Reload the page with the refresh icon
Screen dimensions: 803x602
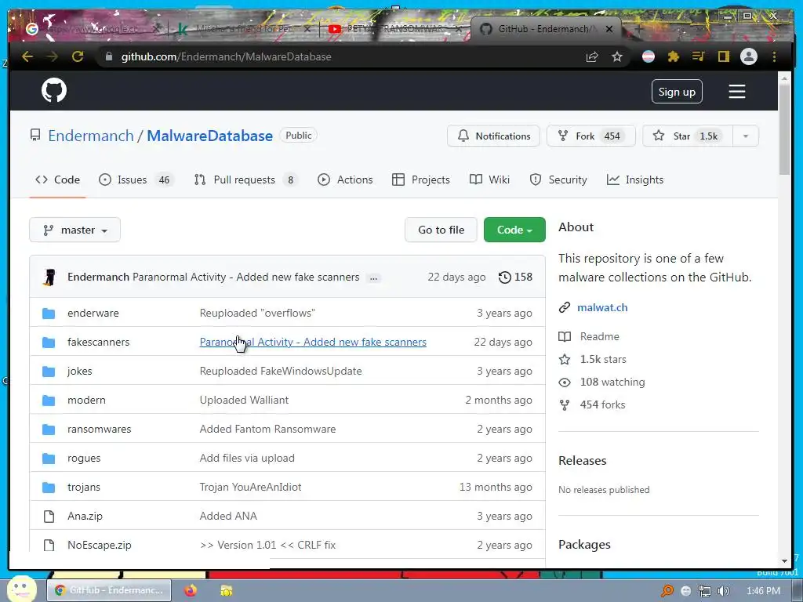pos(78,56)
